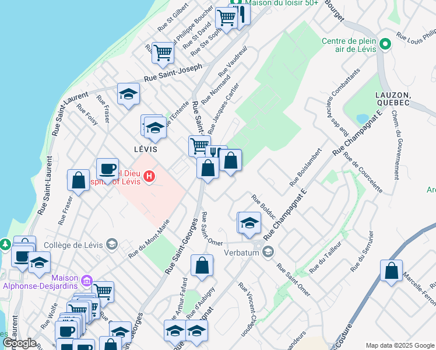Click the Rue des Anciens Combattants label
Viewport: 436px width, 350px height.
click(x=343, y=103)
